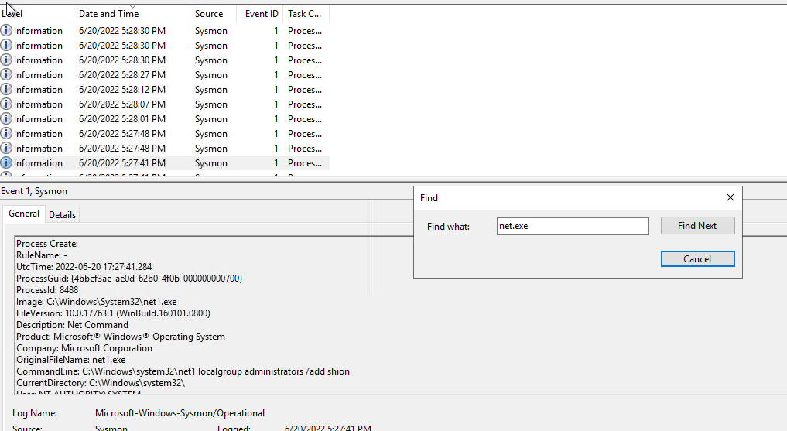Click the Task Category column header

306,14
